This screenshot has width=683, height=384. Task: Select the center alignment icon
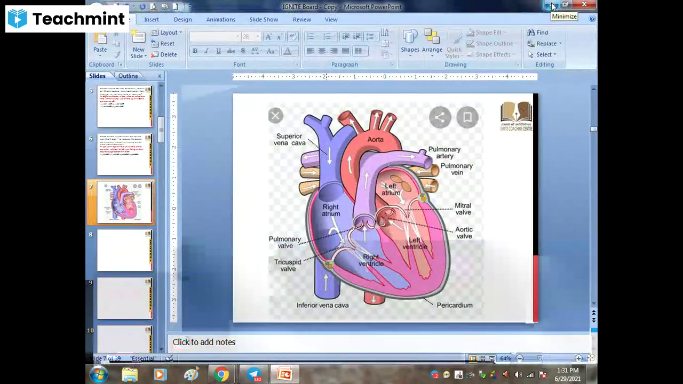click(322, 51)
